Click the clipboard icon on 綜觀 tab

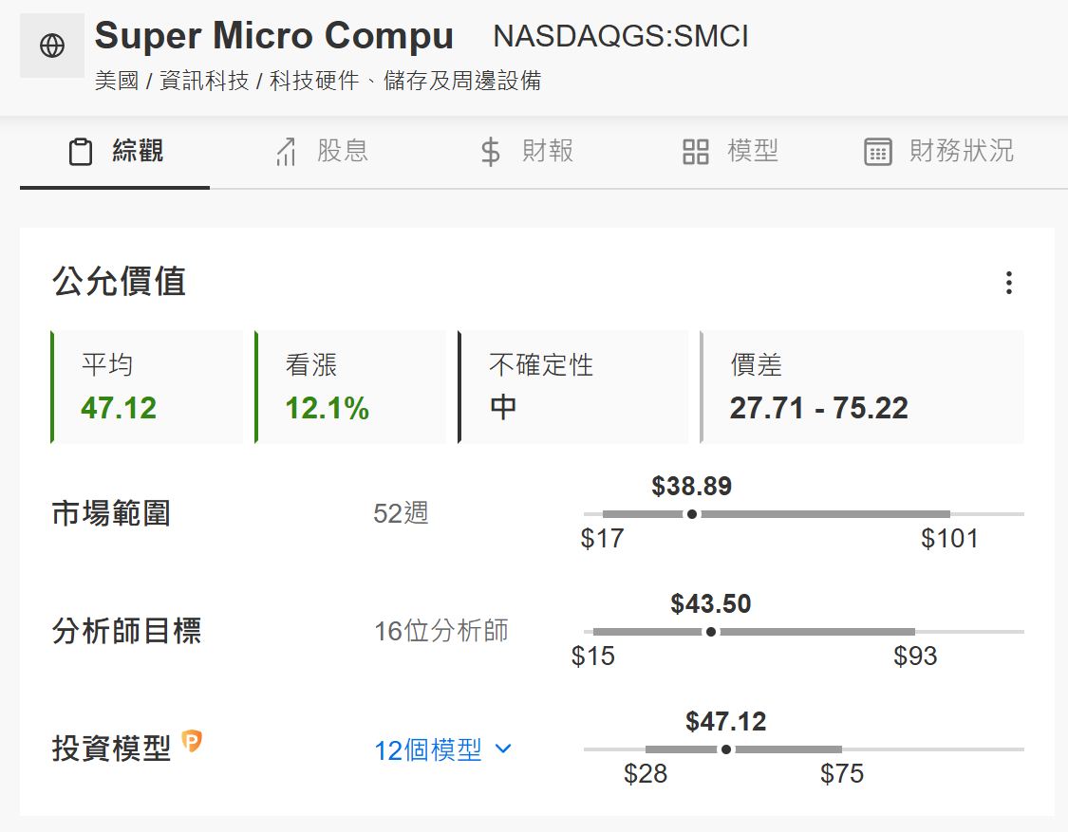point(81,152)
